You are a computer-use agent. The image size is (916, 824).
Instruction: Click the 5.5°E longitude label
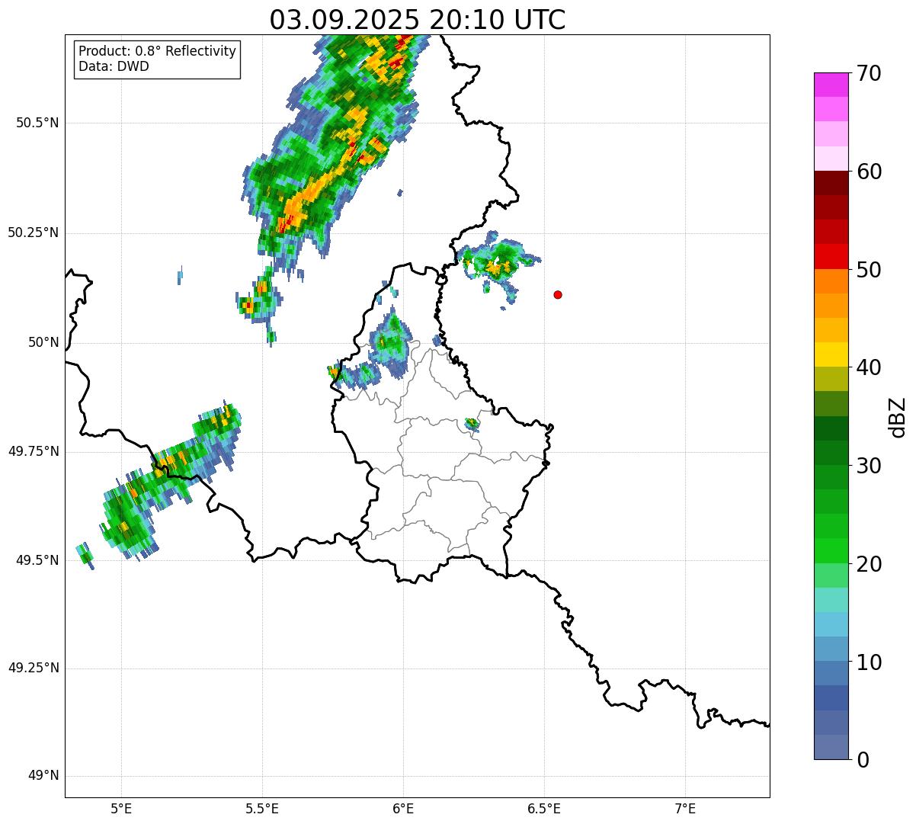(262, 809)
